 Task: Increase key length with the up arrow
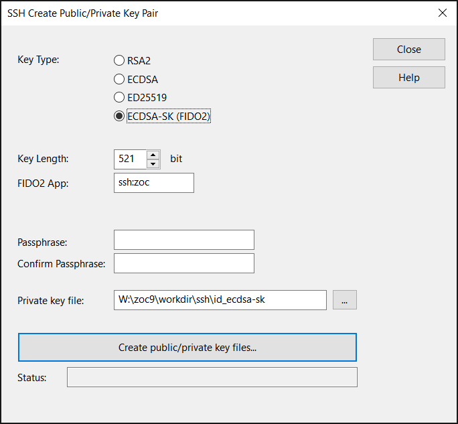pyautogui.click(x=153, y=154)
